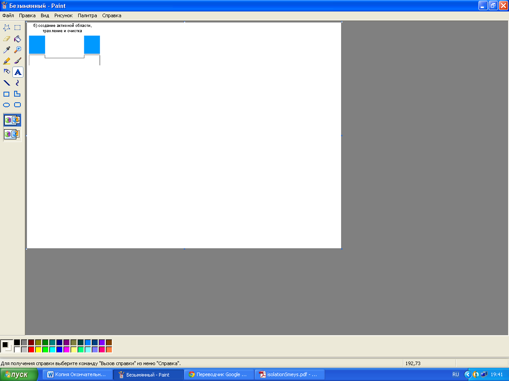Pick olive swatch in top row
The height and width of the screenshot is (381, 509).
tap(38, 343)
